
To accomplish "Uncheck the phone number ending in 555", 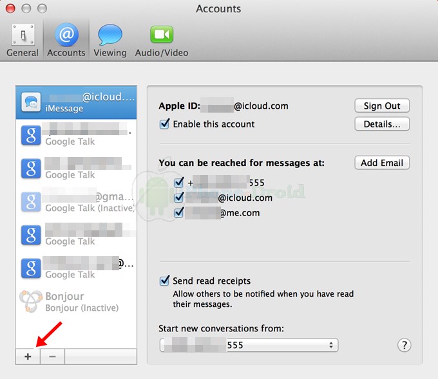I will [178, 183].
